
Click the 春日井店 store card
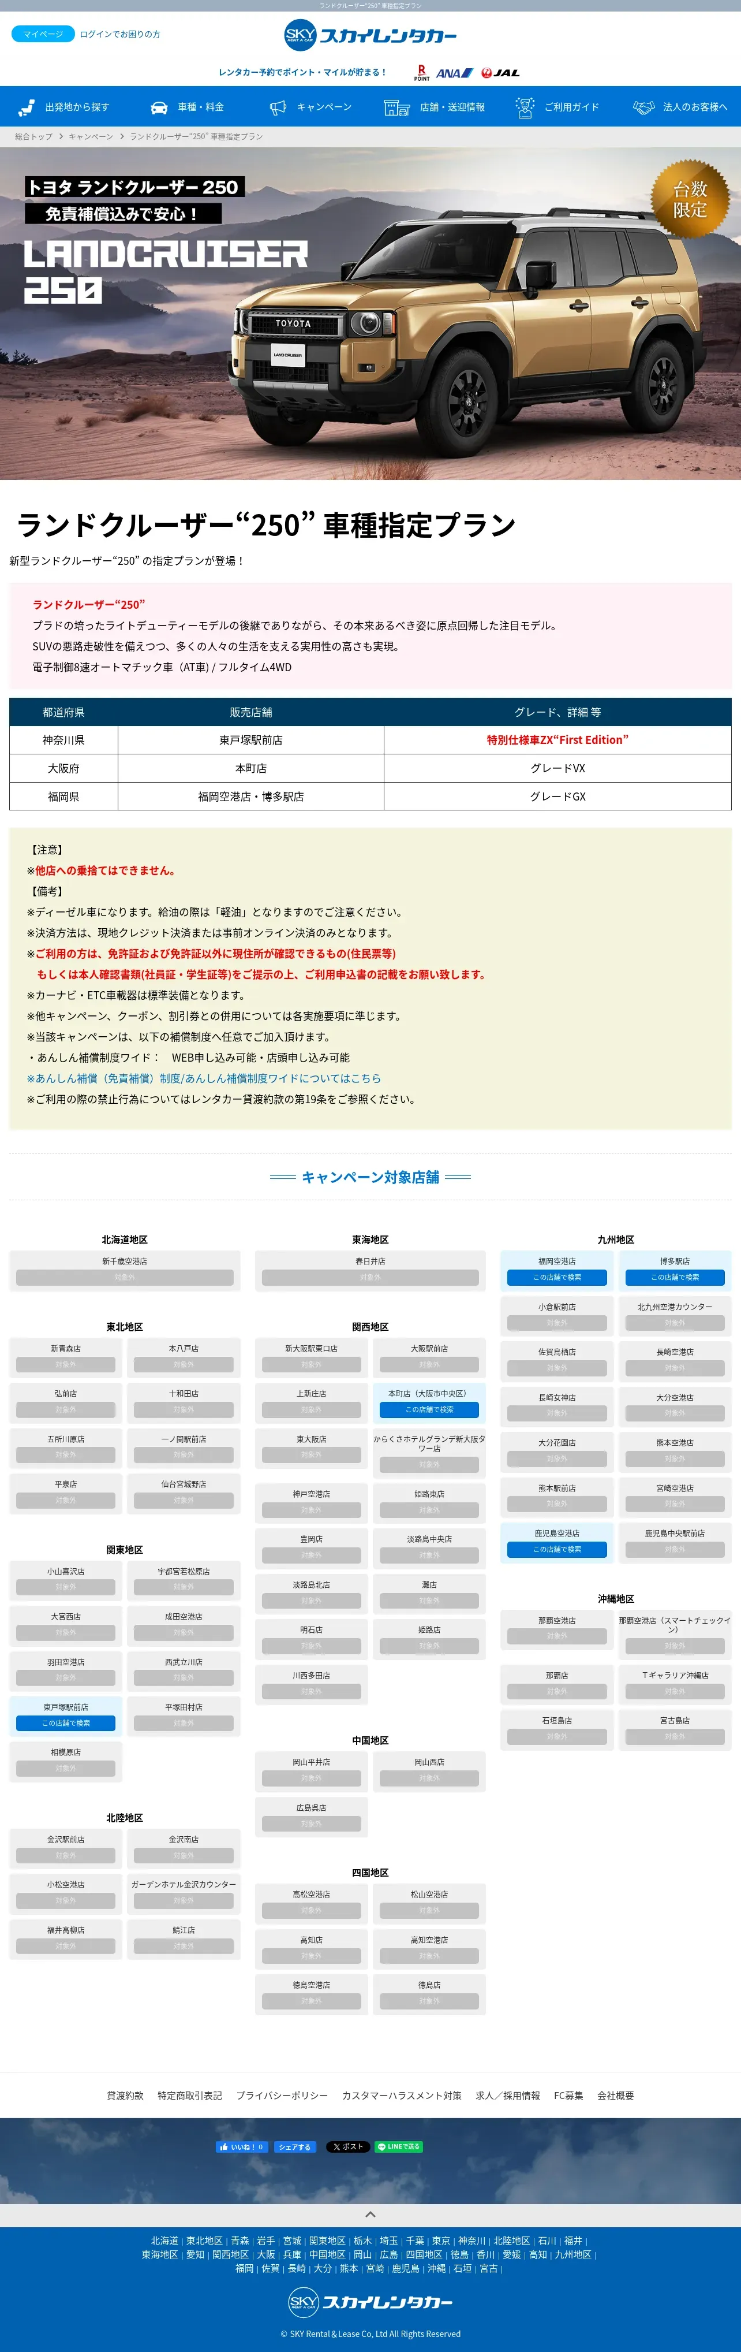pyautogui.click(x=370, y=1270)
